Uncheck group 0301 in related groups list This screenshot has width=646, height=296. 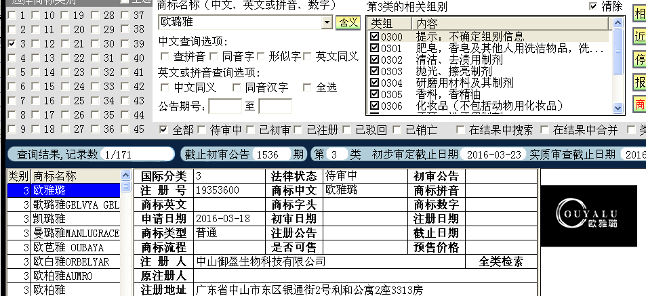click(x=375, y=49)
